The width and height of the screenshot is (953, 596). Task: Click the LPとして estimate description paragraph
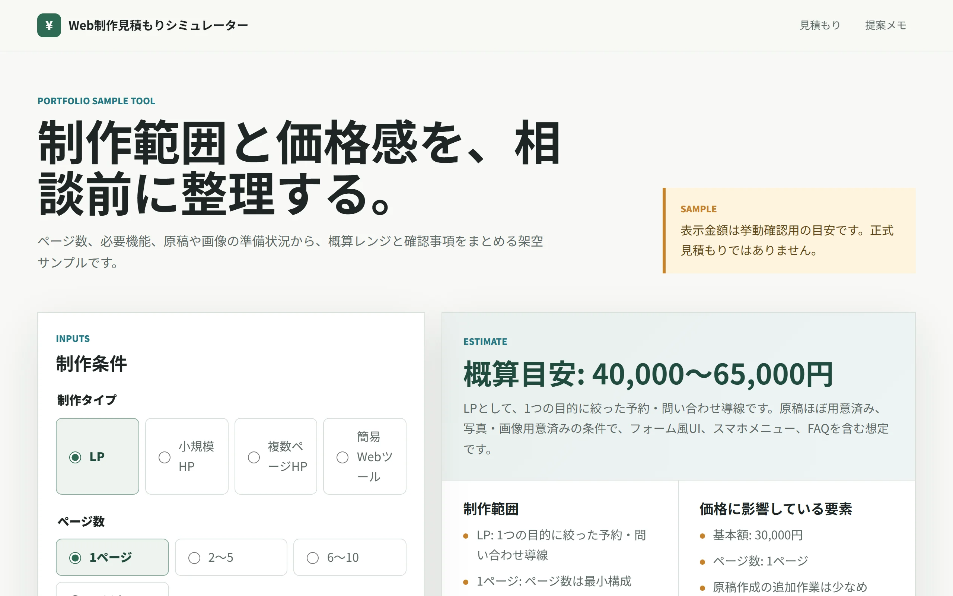[676, 428]
